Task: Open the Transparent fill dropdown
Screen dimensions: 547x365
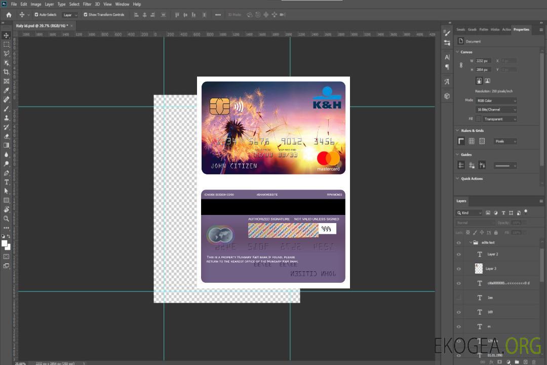Action: point(499,119)
